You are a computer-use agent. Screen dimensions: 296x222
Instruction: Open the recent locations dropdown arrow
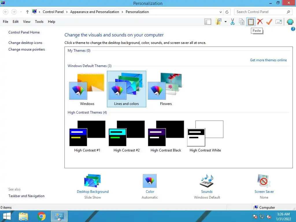[21, 12]
